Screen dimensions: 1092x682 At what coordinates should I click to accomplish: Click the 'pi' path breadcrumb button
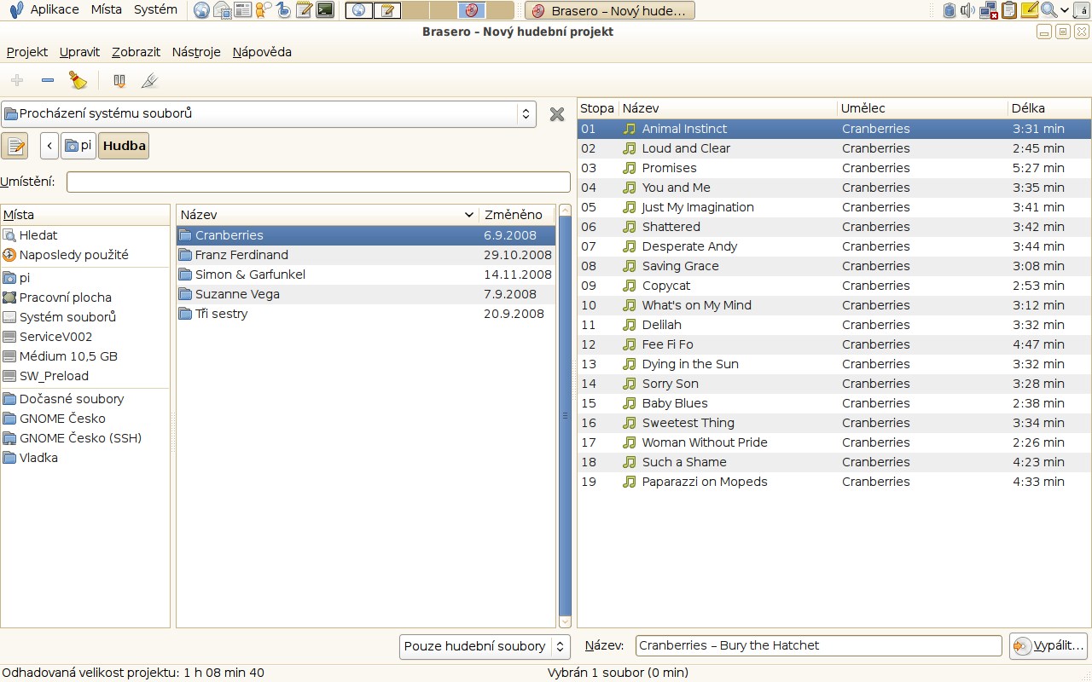tap(78, 146)
